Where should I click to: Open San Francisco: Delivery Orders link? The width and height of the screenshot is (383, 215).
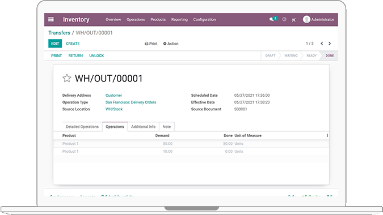point(131,102)
